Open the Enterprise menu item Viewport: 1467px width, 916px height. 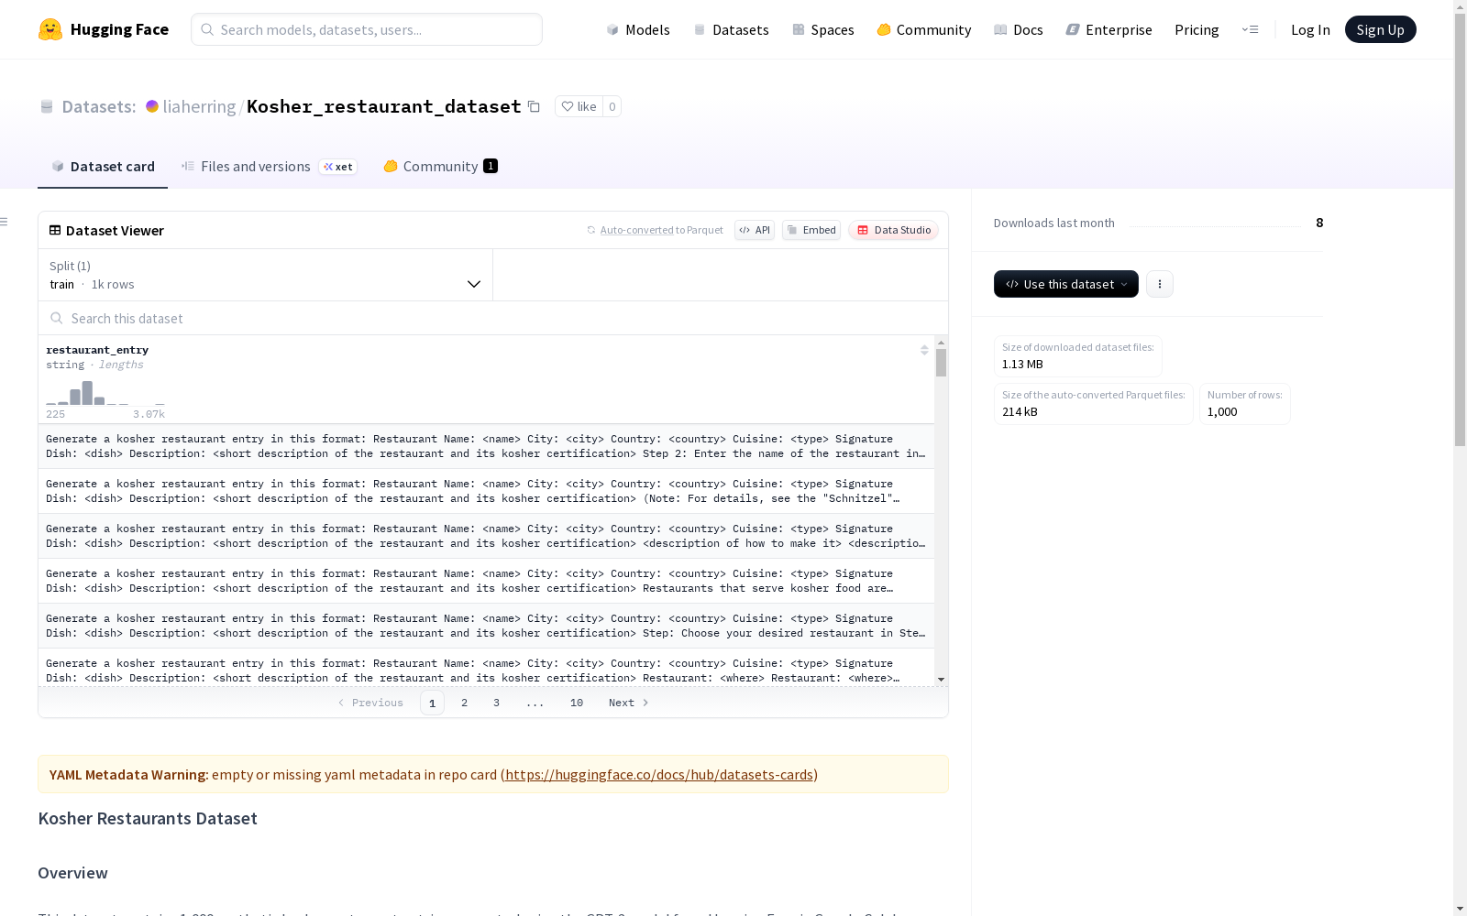point(1109,29)
